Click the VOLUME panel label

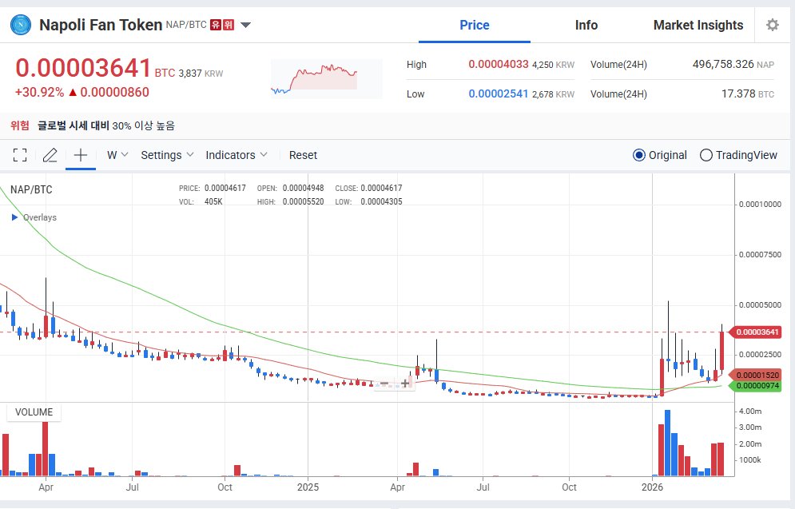pos(34,412)
